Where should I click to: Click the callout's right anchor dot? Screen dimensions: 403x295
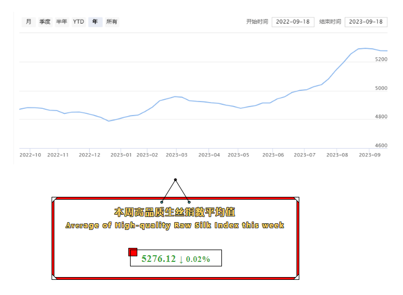(189, 202)
